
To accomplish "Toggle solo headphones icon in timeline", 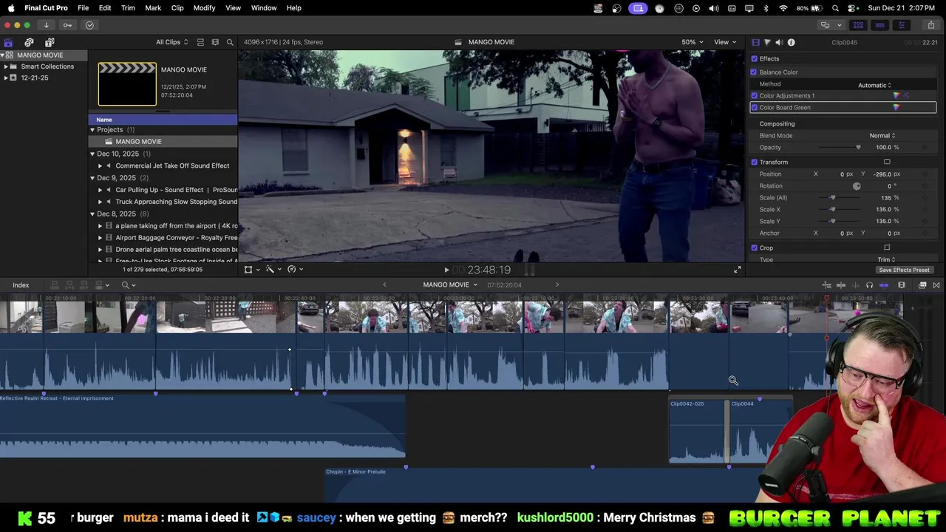I will pos(869,285).
